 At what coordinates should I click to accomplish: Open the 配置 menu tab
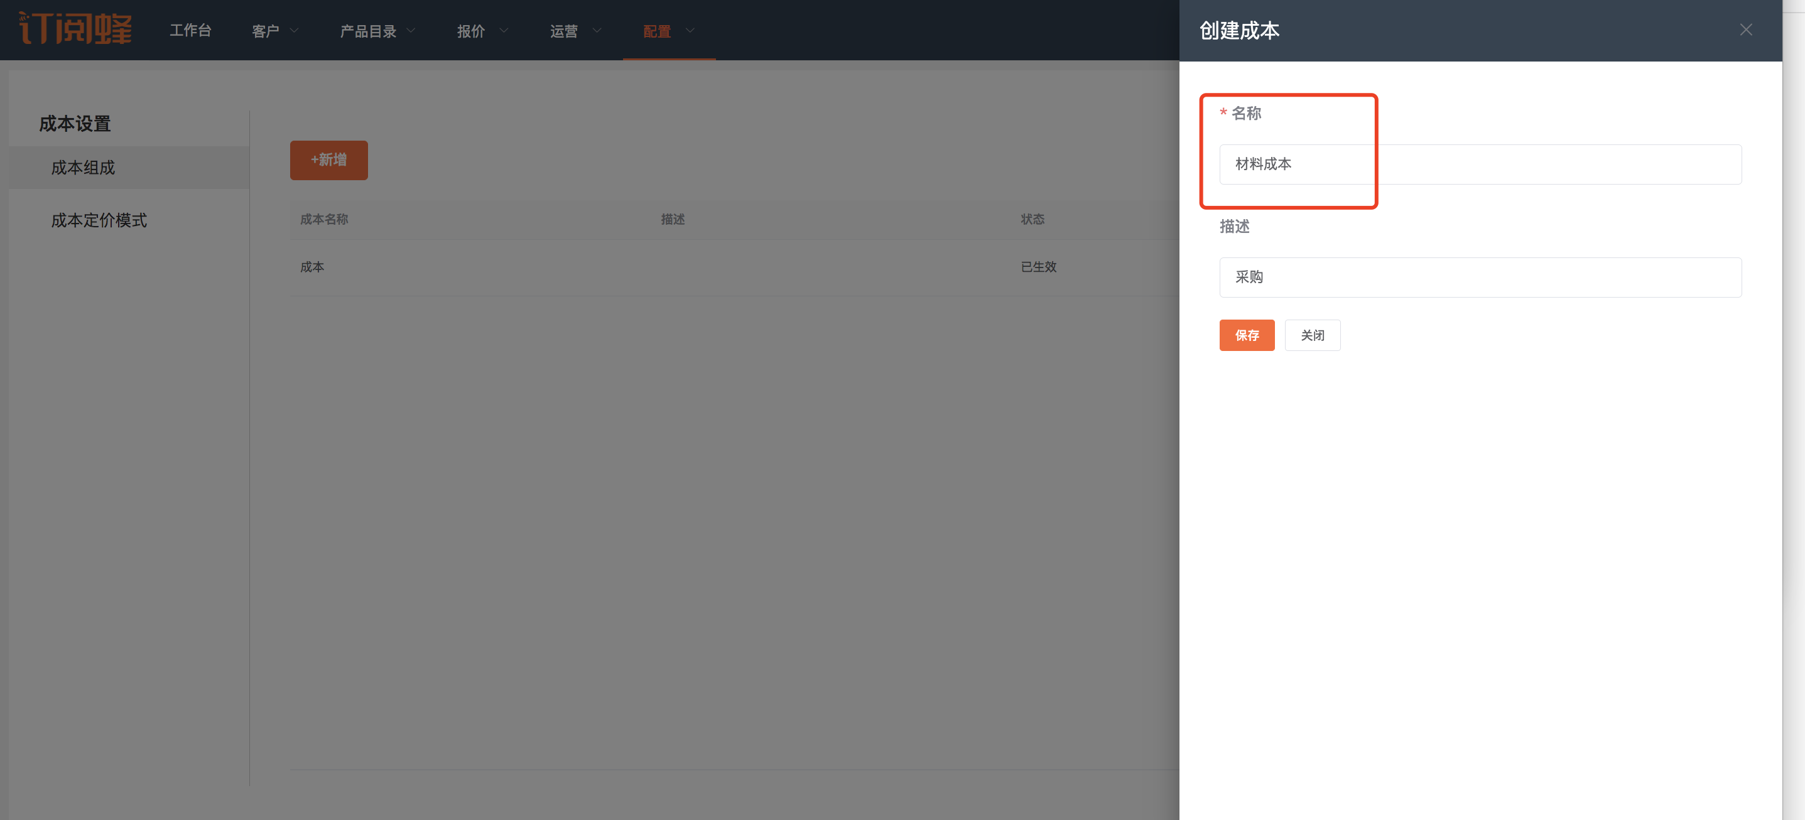[x=656, y=31]
